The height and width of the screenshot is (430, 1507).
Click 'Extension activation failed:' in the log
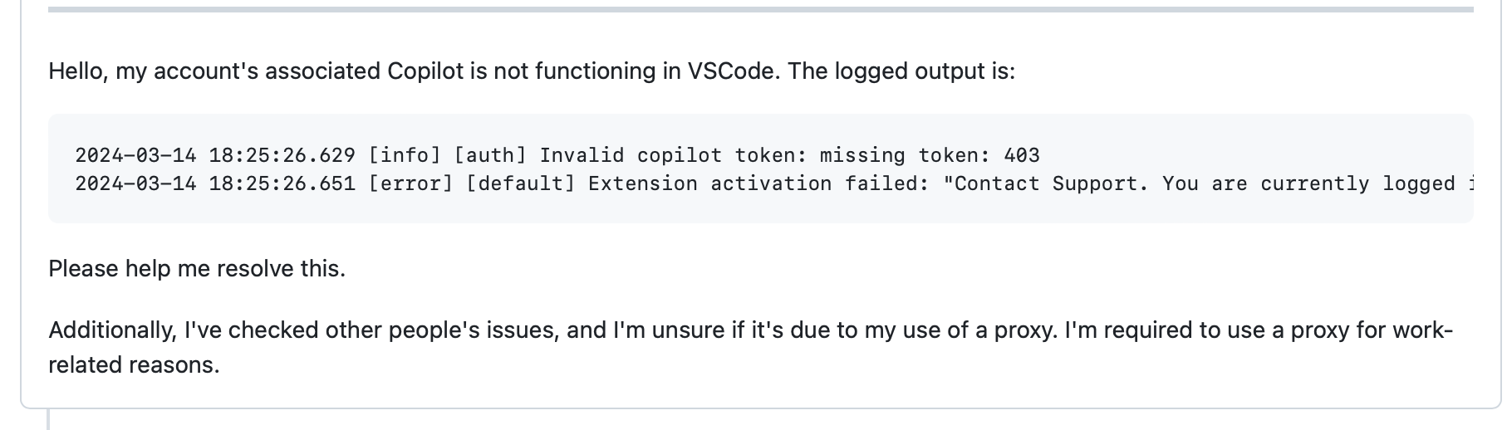pyautogui.click(x=759, y=183)
